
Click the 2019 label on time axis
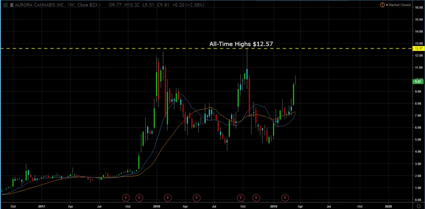tap(274, 206)
